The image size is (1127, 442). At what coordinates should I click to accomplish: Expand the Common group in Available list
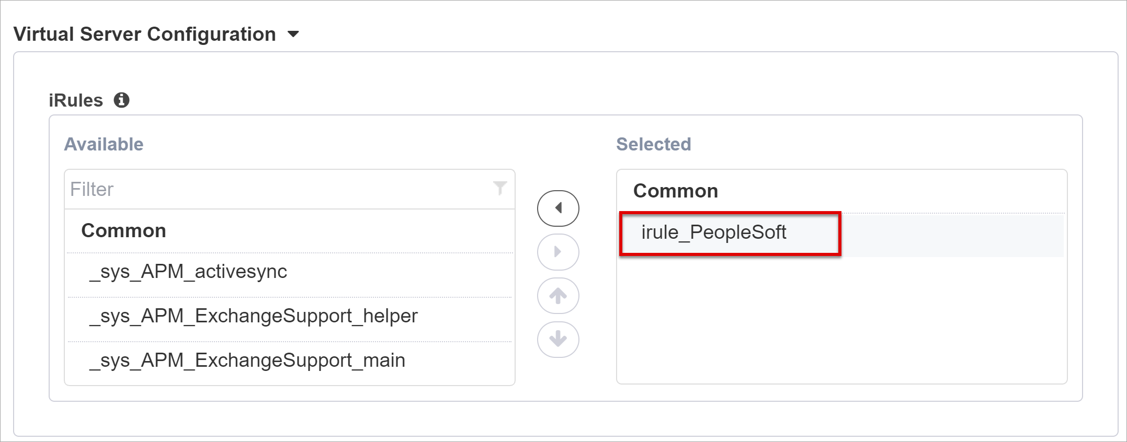pyautogui.click(x=124, y=230)
